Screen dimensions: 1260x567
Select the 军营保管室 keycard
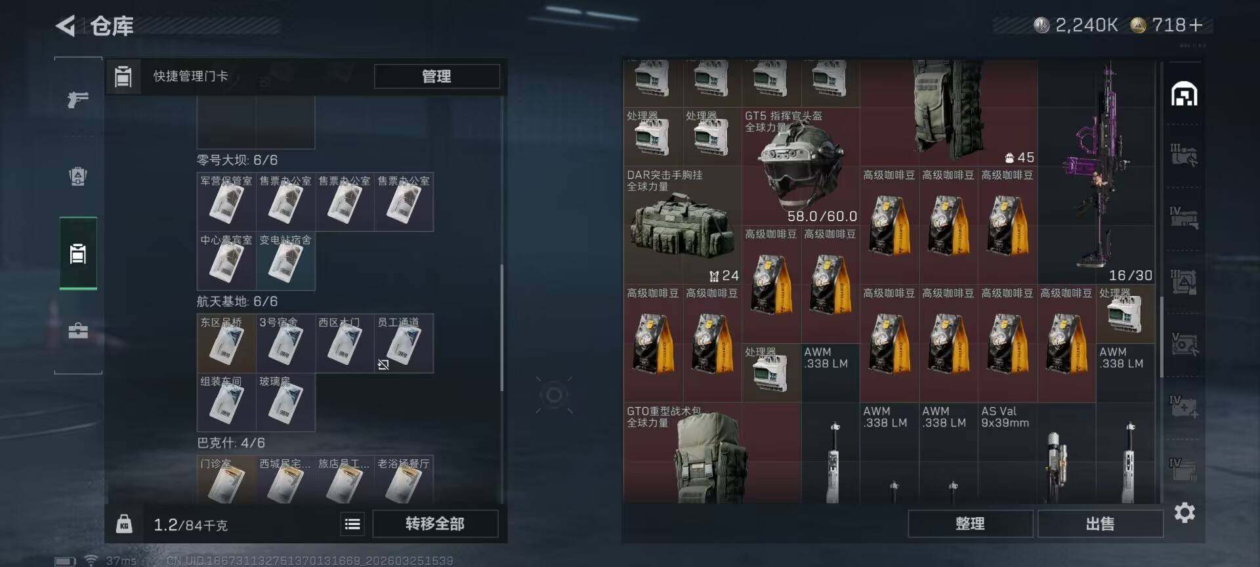(226, 201)
